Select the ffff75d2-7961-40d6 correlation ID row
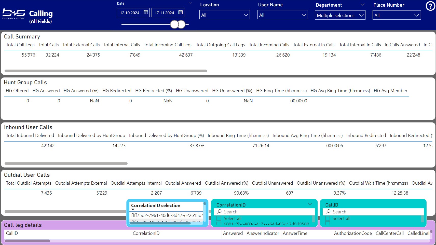Image resolution: width=436 pixels, height=245 pixels. pyautogui.click(x=167, y=215)
